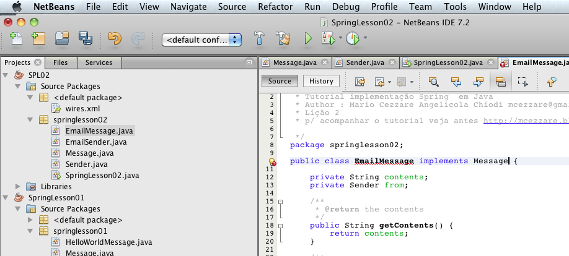Switch editor to History view
569x256 pixels.
pos(321,81)
